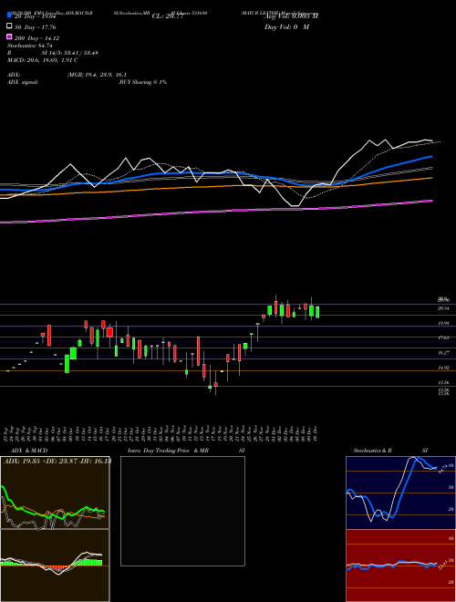Click the 'Stochastics: 84.74' readout
This screenshot has height=602, width=456.
[29, 46]
